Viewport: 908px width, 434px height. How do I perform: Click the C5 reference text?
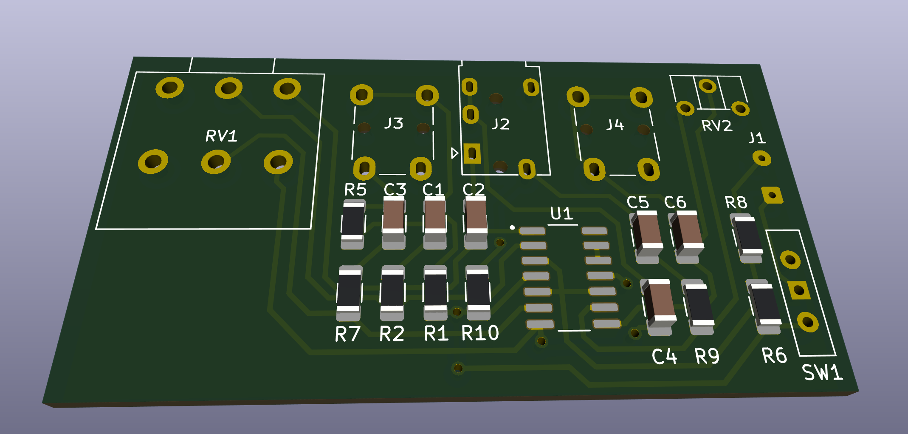point(638,203)
